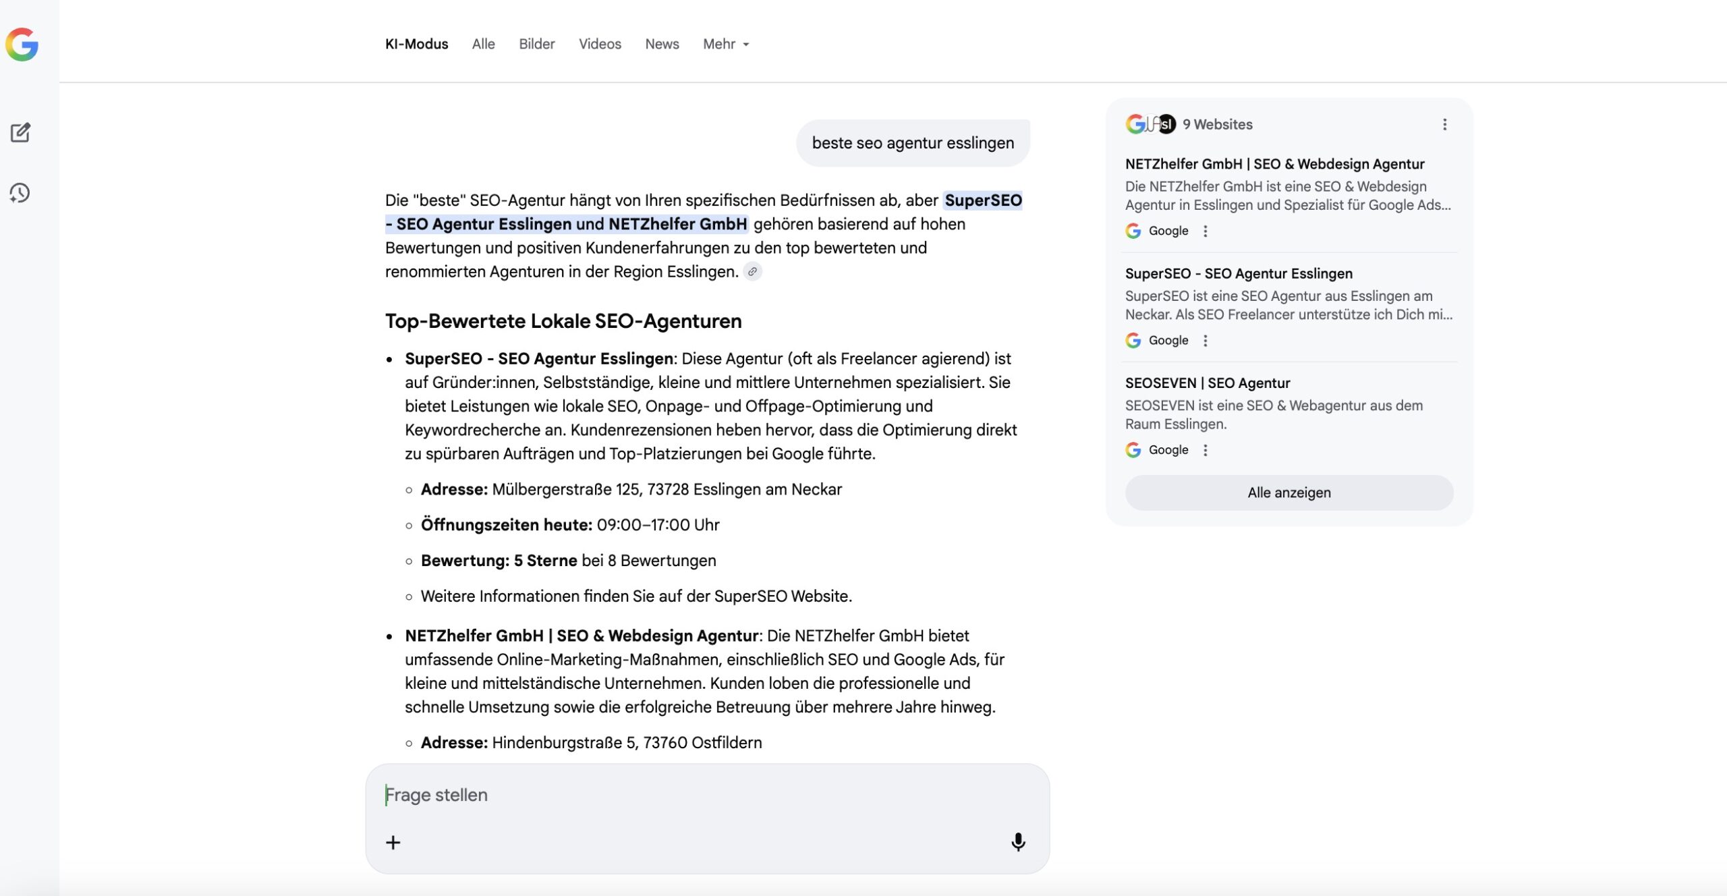Switch to the Bilder tab
The image size is (1727, 896).
536,44
